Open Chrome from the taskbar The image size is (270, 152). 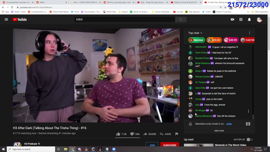(x=73, y=149)
